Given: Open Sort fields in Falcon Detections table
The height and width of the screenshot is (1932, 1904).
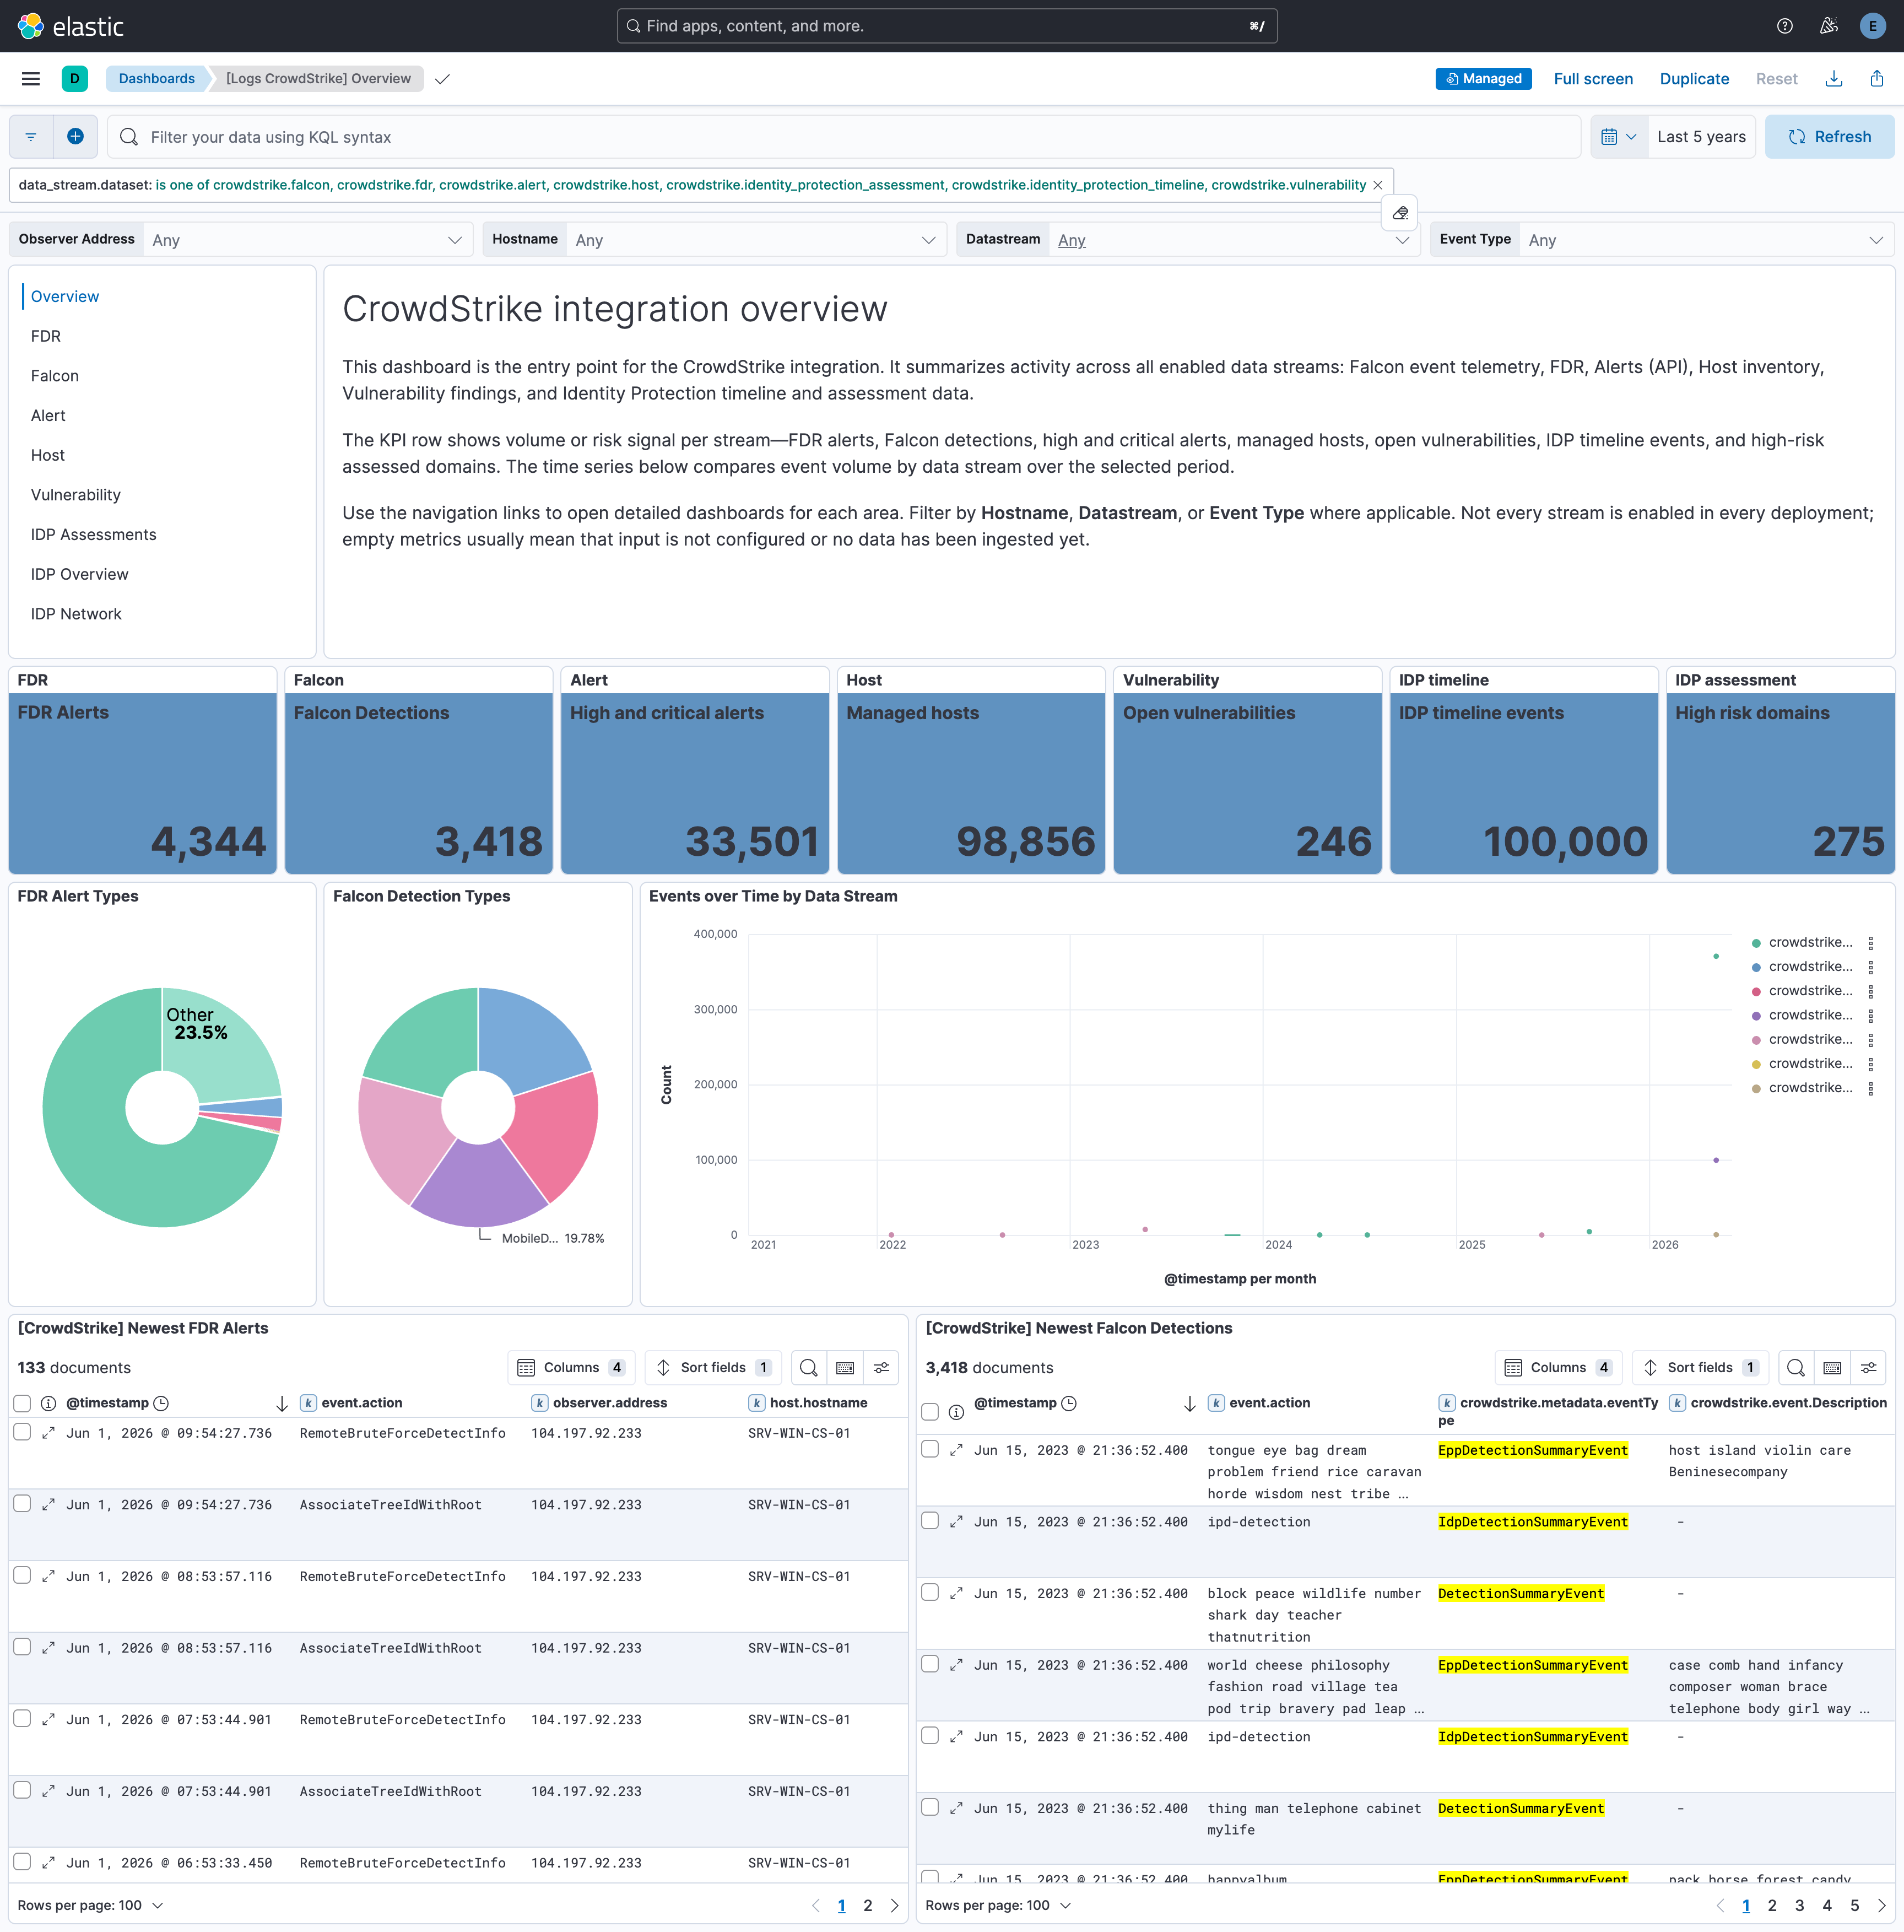Looking at the screenshot, I should [x=1700, y=1367].
